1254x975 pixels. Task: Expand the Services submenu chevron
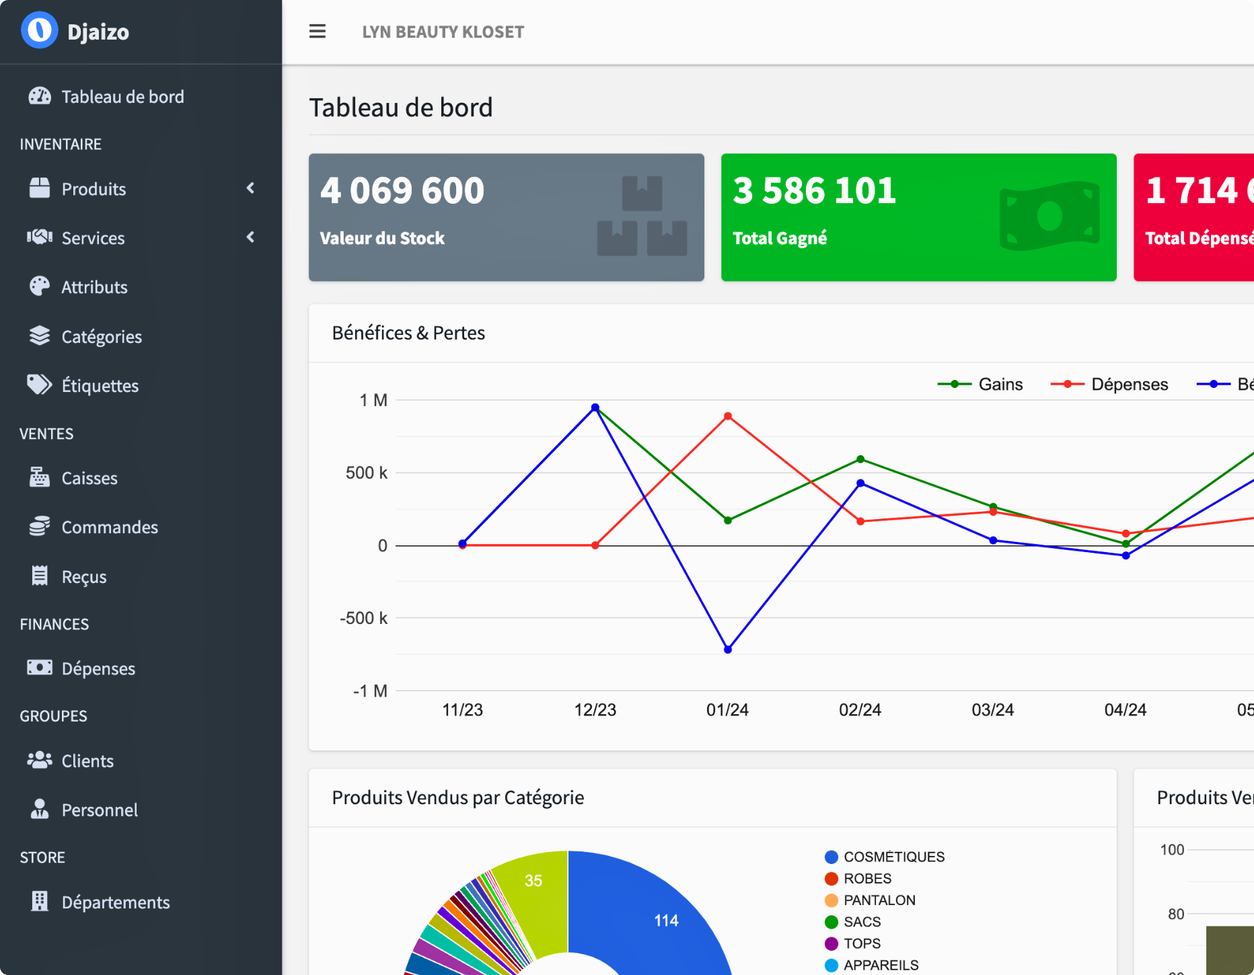coord(251,237)
